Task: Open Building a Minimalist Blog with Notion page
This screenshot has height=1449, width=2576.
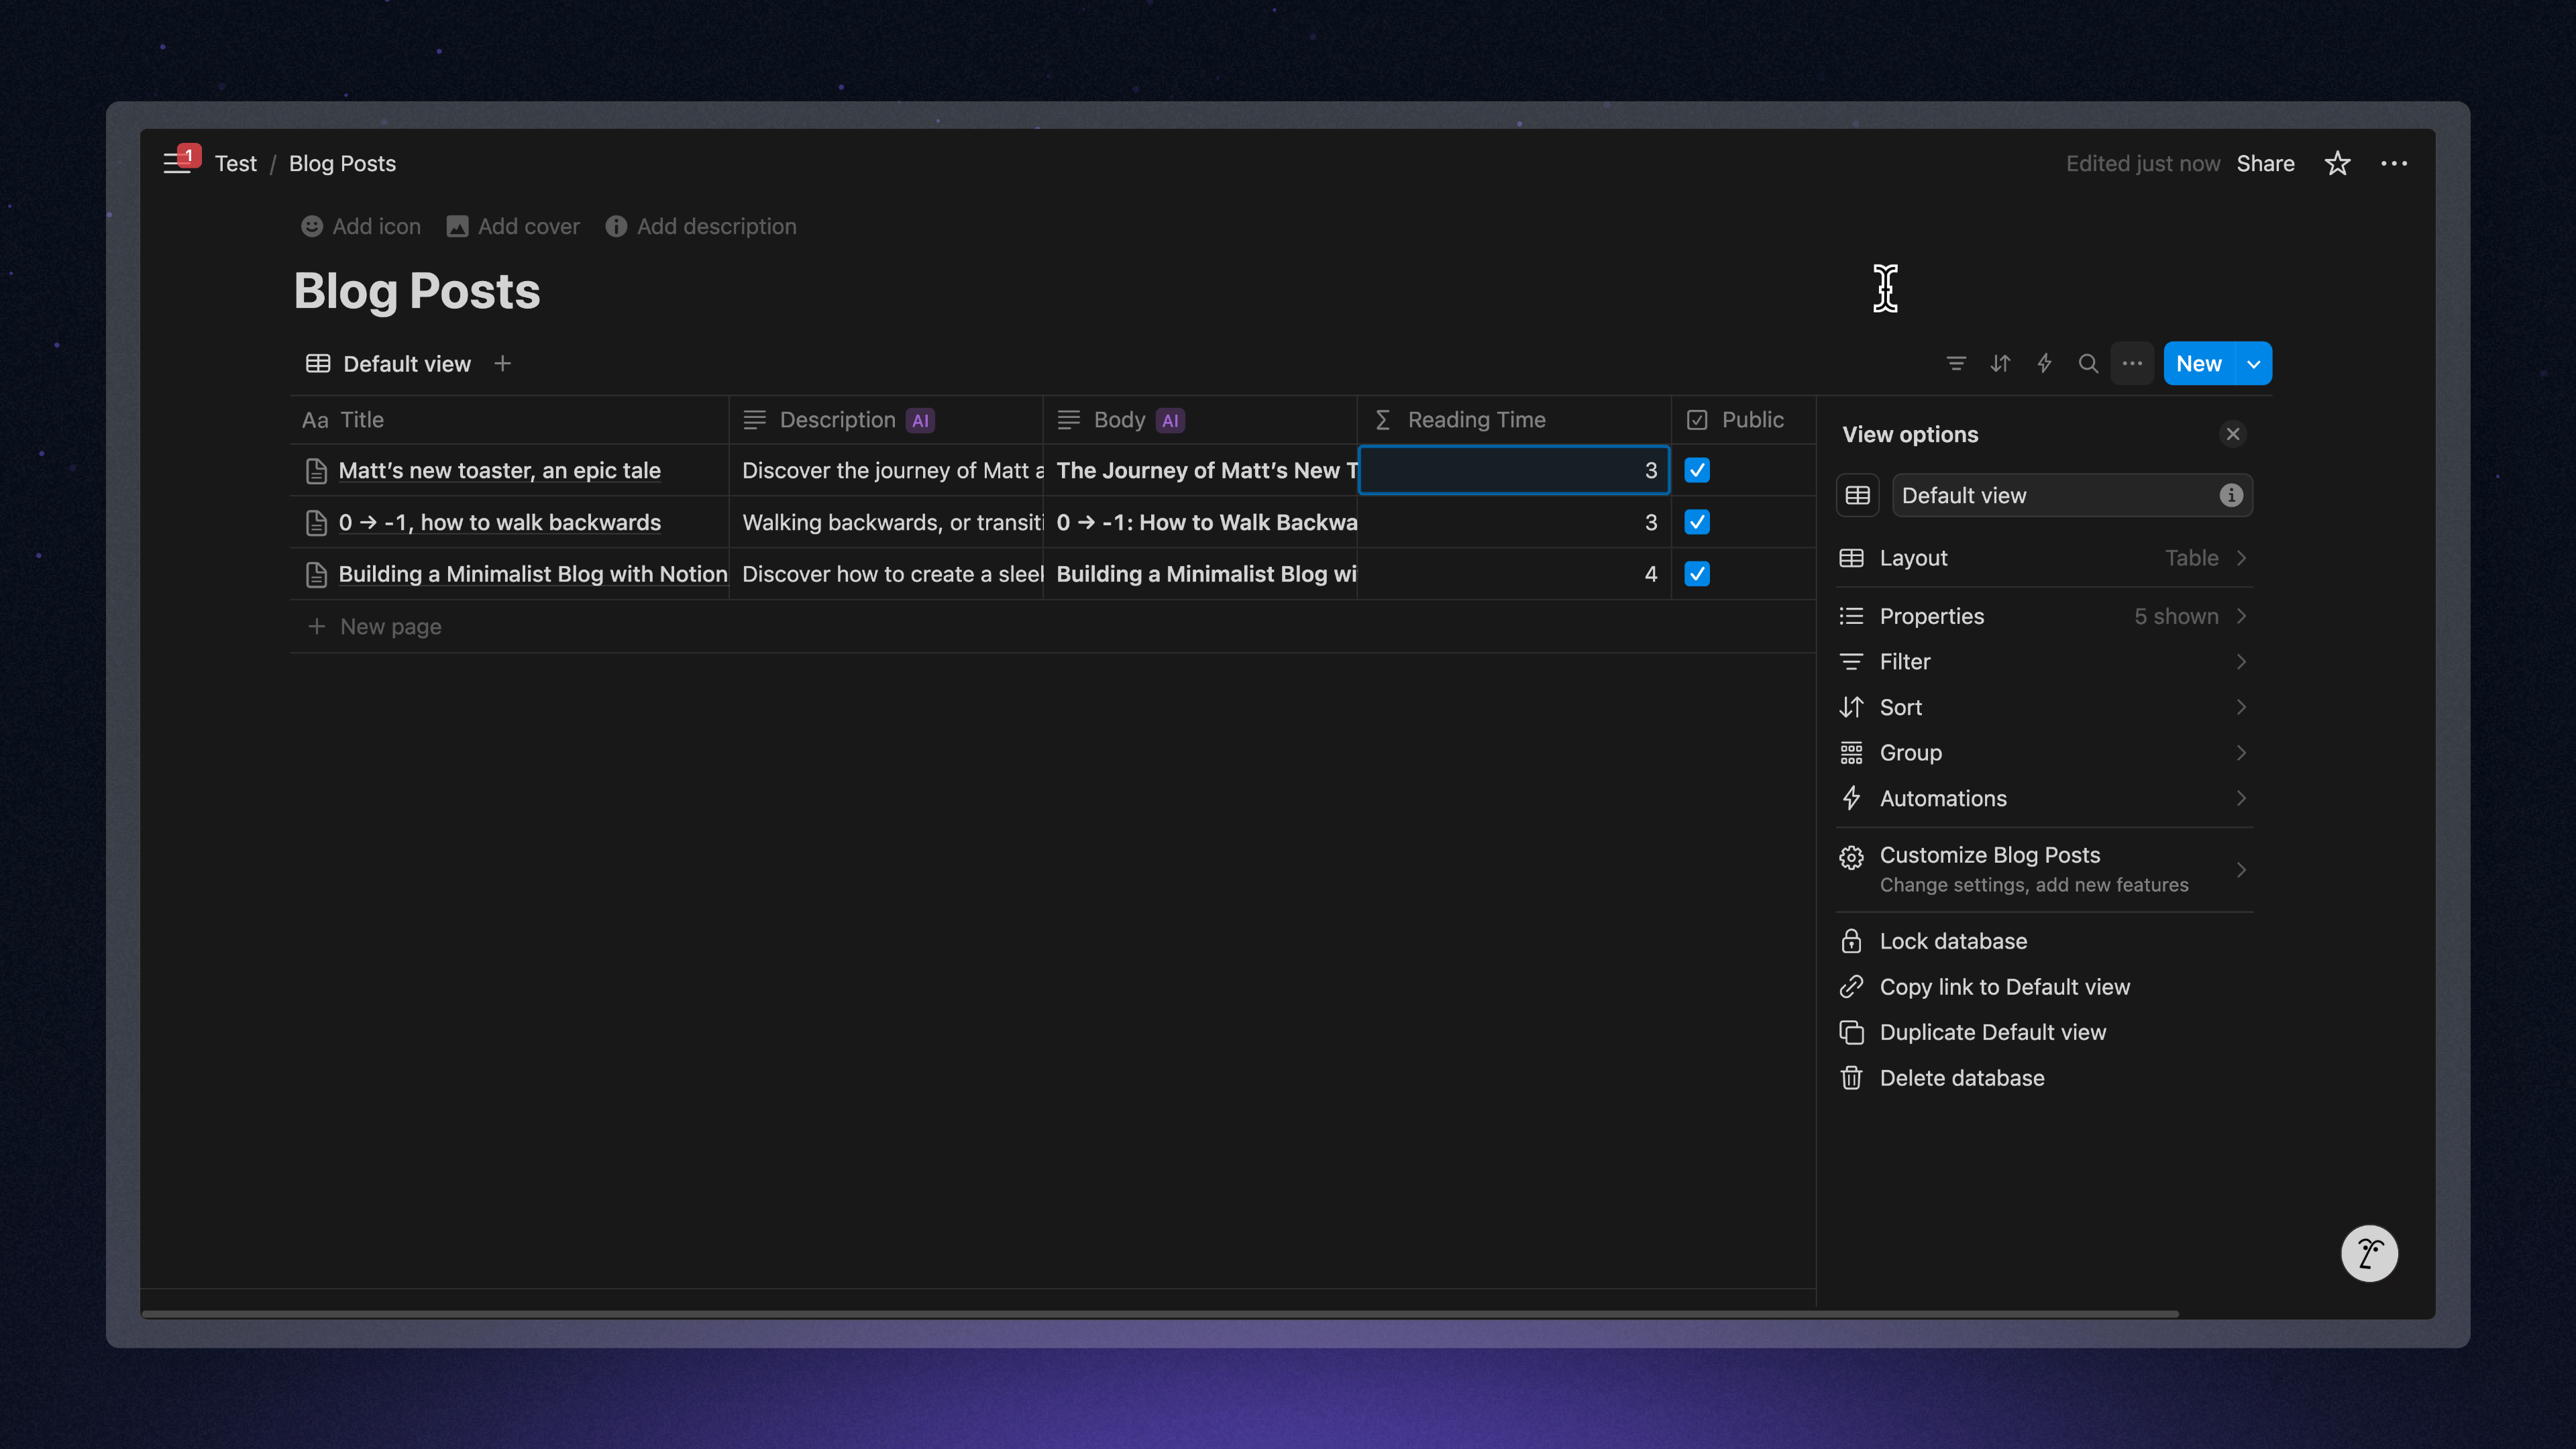Action: pyautogui.click(x=532, y=575)
